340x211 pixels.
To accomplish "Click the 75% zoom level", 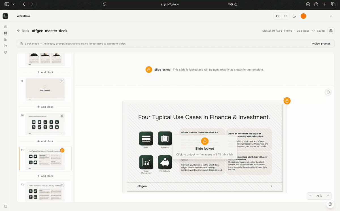I will tap(319, 196).
